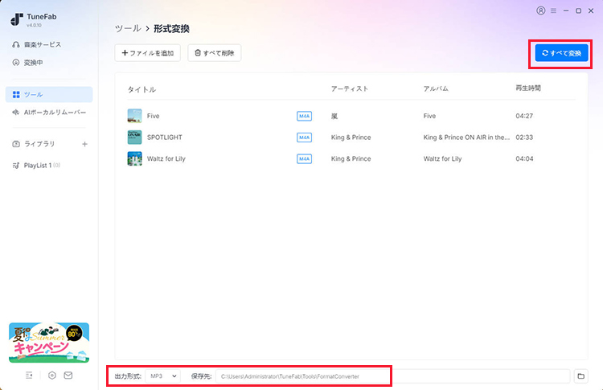Click the 再生時間 column header
The image size is (603, 390).
(528, 88)
